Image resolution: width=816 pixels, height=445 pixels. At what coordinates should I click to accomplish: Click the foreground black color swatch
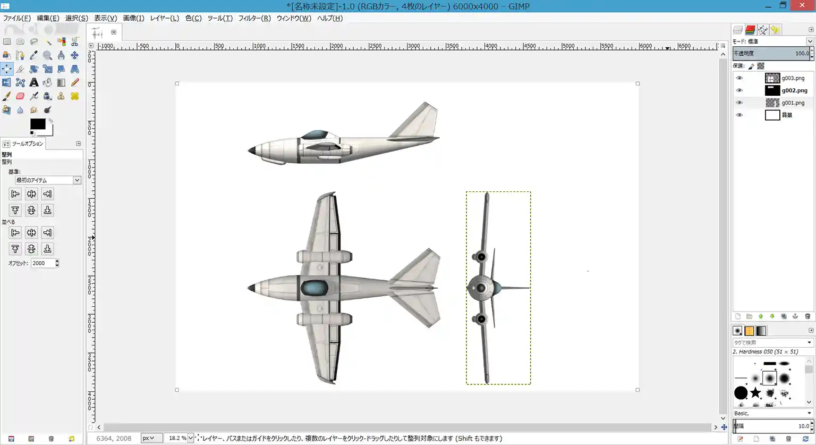click(37, 124)
